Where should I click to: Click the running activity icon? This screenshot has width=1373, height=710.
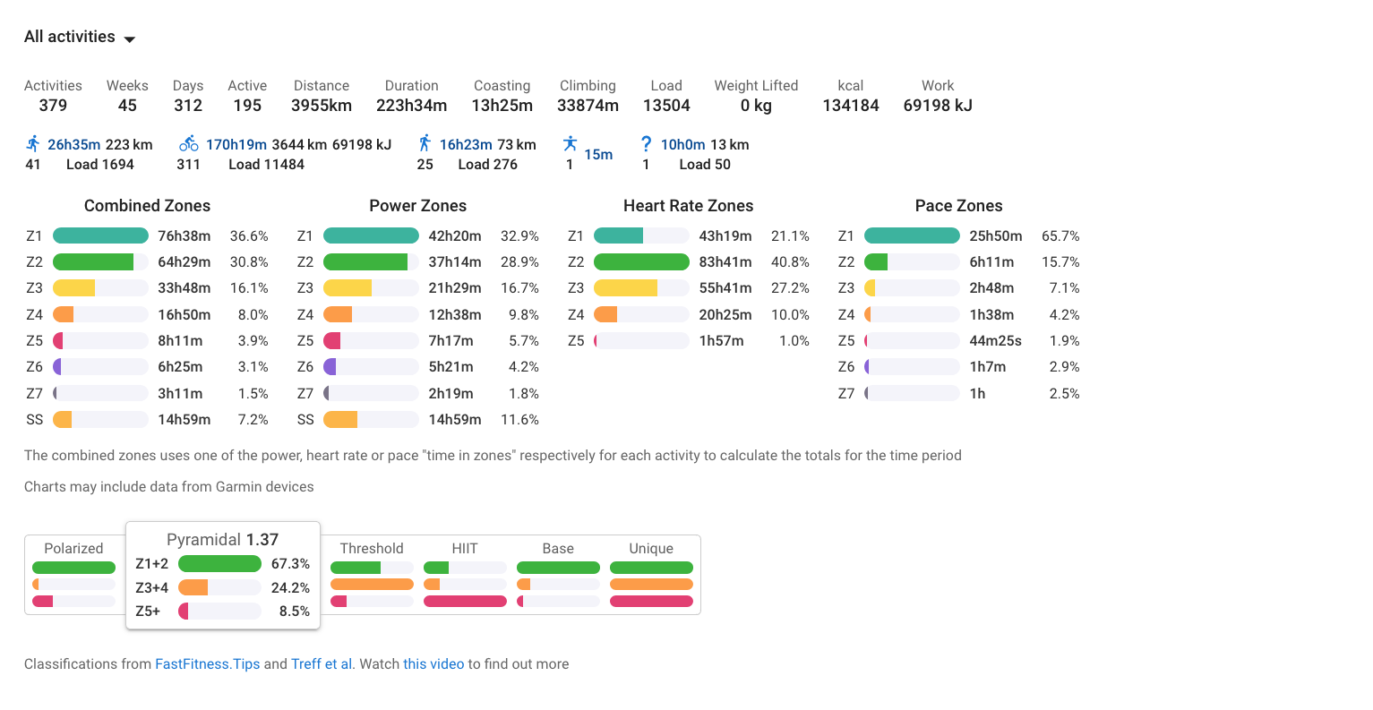pos(33,143)
